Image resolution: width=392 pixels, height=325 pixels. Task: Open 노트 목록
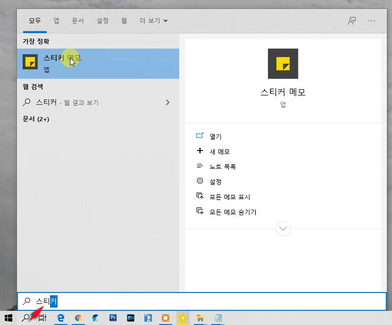coord(223,166)
